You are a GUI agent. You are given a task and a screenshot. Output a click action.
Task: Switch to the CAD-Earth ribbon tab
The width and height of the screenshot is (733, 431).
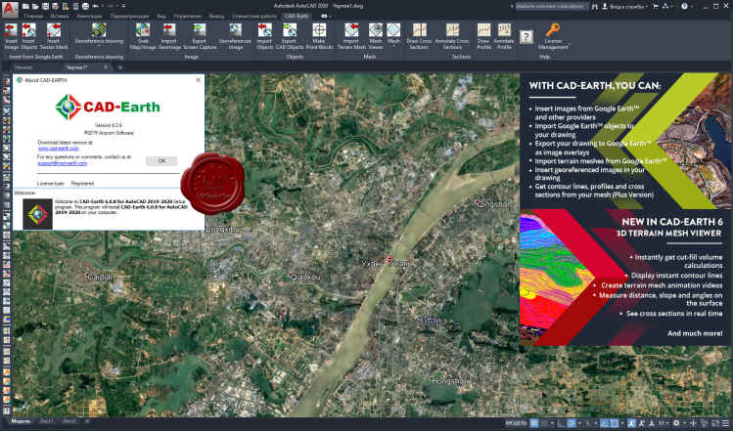coord(295,17)
